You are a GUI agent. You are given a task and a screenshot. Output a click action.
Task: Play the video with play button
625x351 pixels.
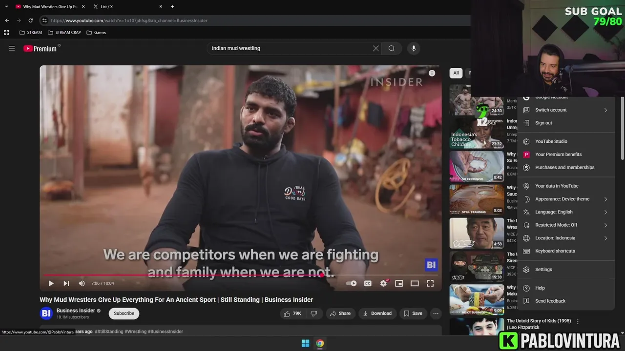point(51,283)
